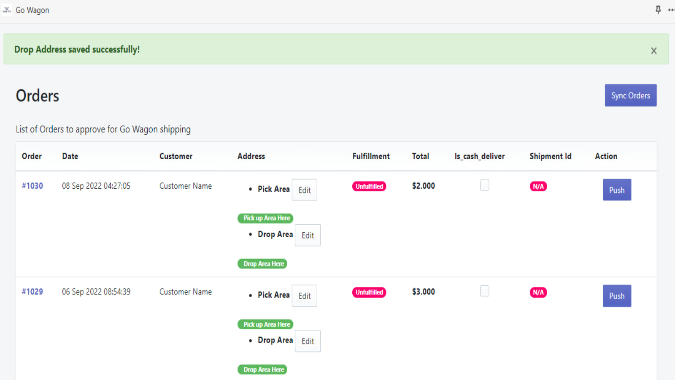This screenshot has width=675, height=380.
Task: Push order #1029 for shipping
Action: 616,296
